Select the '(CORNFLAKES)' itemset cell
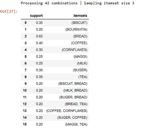This screenshot has width=144, height=130. 74,50
